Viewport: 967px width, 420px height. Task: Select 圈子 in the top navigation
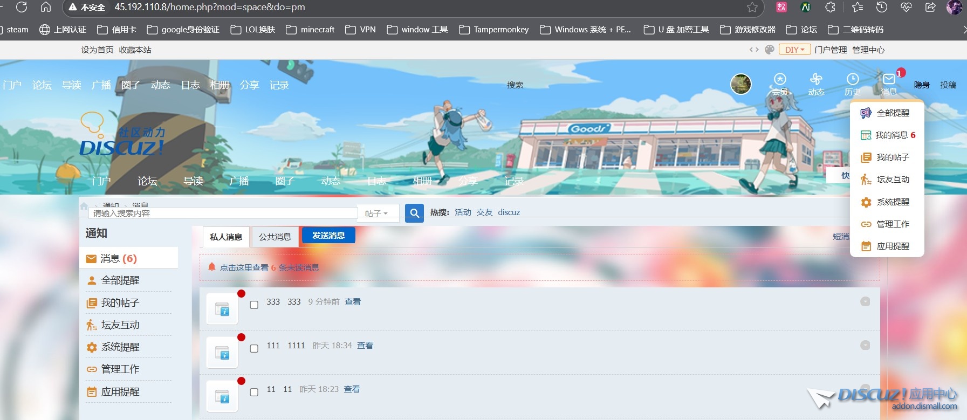click(x=131, y=85)
